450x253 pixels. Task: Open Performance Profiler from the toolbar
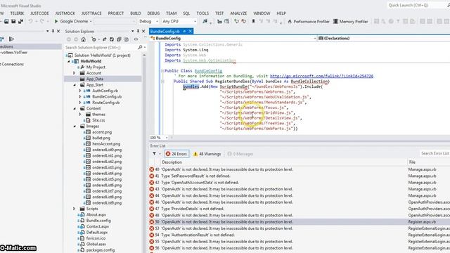pos(308,21)
